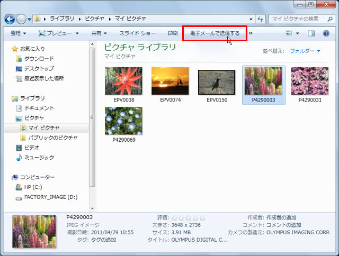This screenshot has width=339, height=256.
Task: Set rating to three stars
Action: (x=189, y=218)
